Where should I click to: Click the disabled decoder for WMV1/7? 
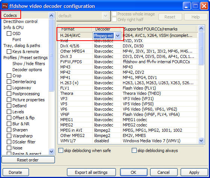102,141
